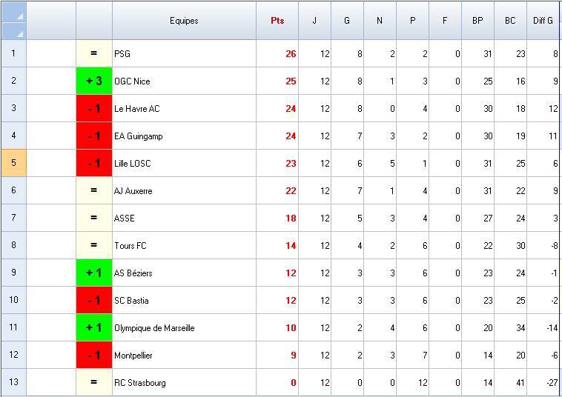Click the red -1 indicator for Montpellier
This screenshot has height=397, width=562.
point(94,356)
